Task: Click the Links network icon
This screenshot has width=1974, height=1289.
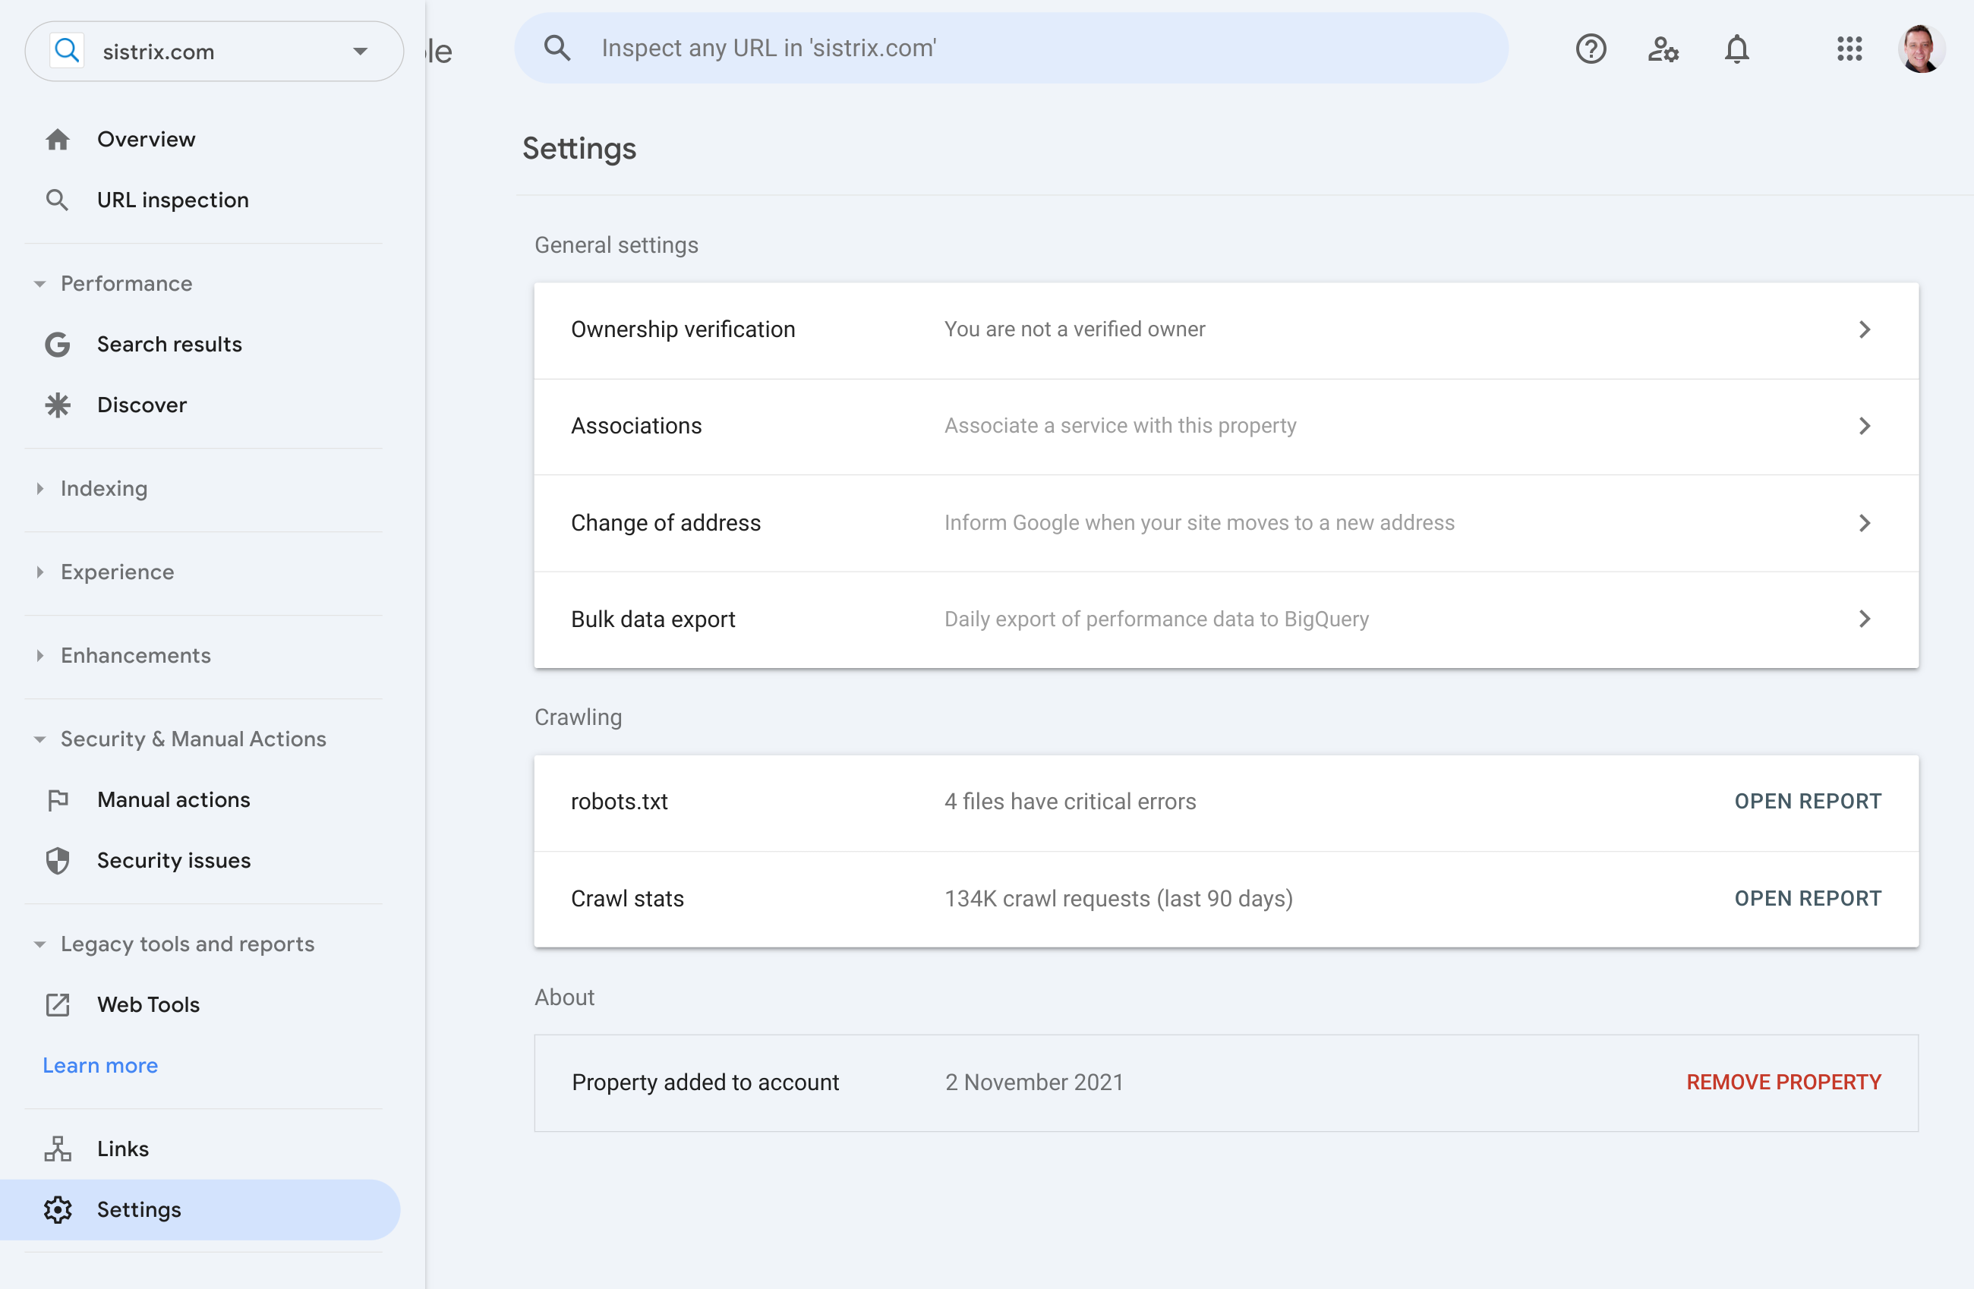Action: (57, 1149)
